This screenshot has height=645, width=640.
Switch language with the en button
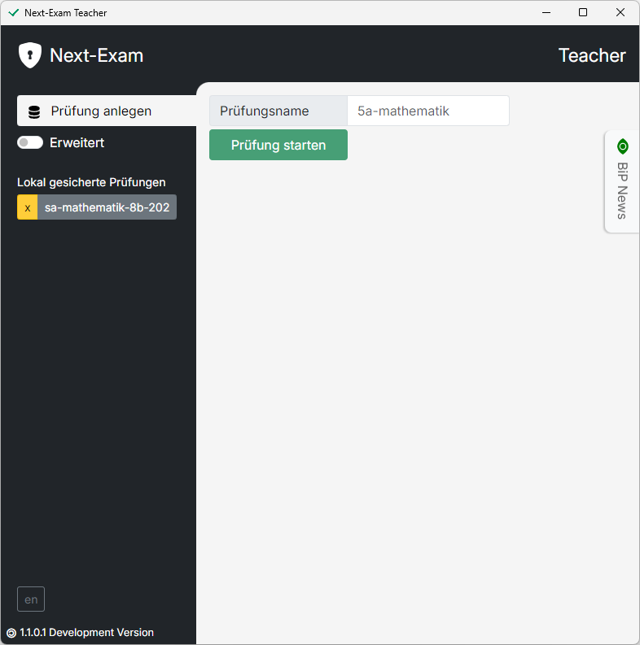tap(31, 599)
